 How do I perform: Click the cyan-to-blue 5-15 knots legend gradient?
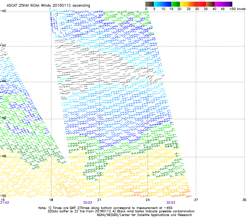pos(163,4)
